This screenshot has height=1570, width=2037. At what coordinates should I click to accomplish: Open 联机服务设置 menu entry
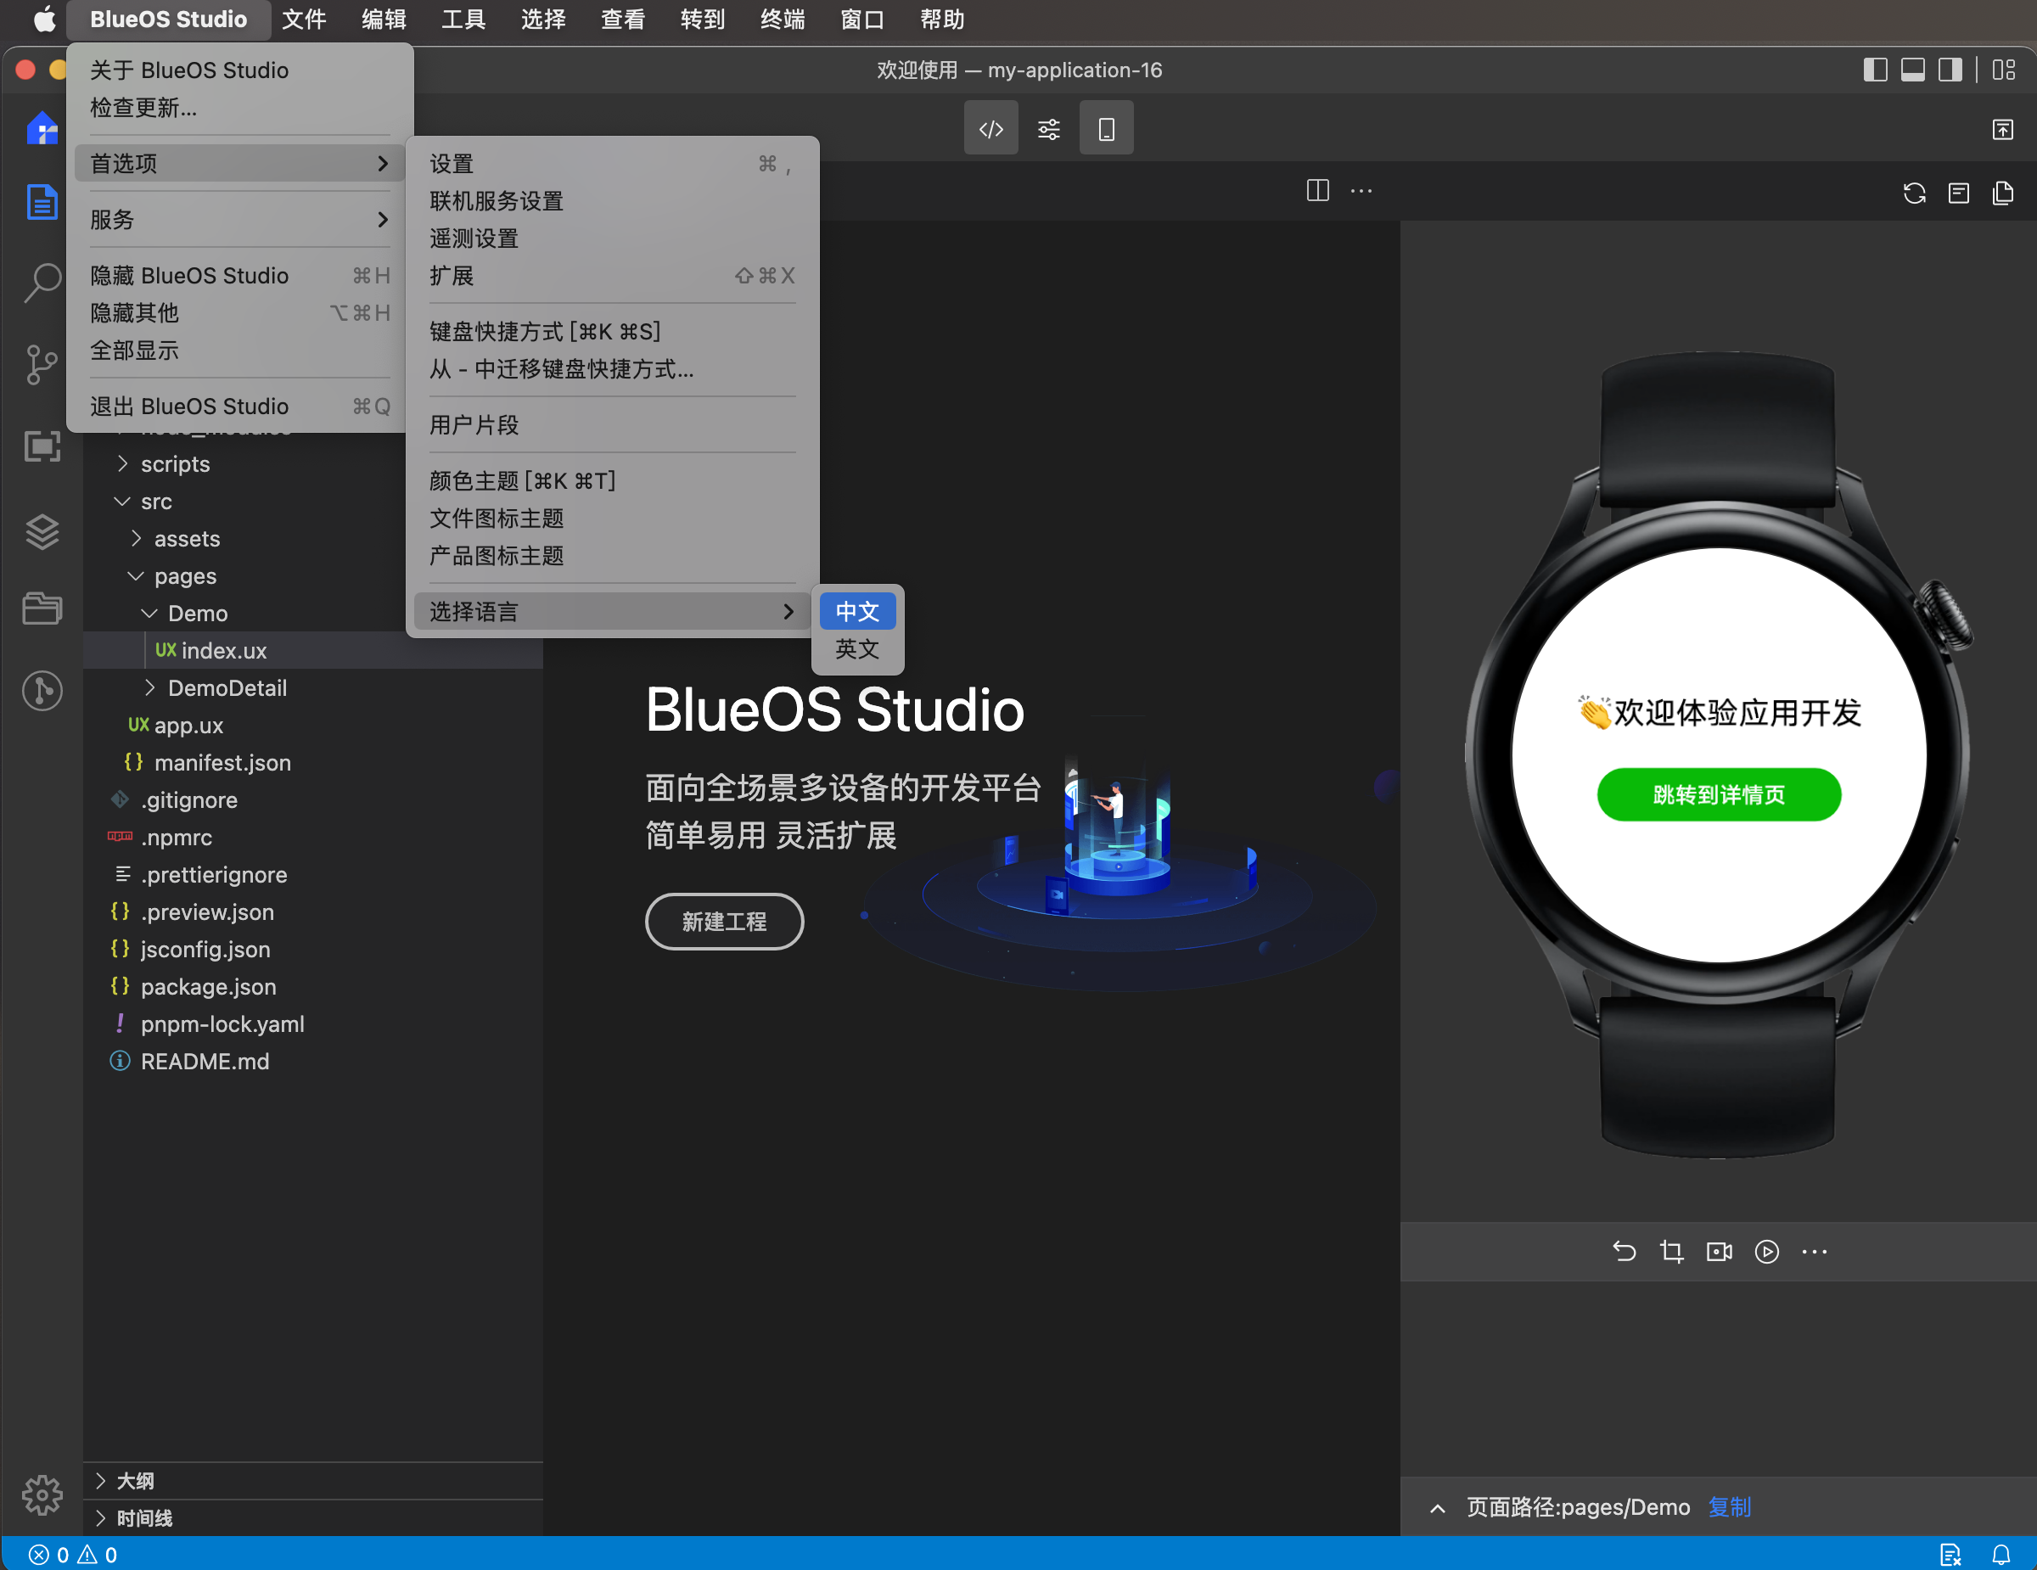click(x=612, y=200)
